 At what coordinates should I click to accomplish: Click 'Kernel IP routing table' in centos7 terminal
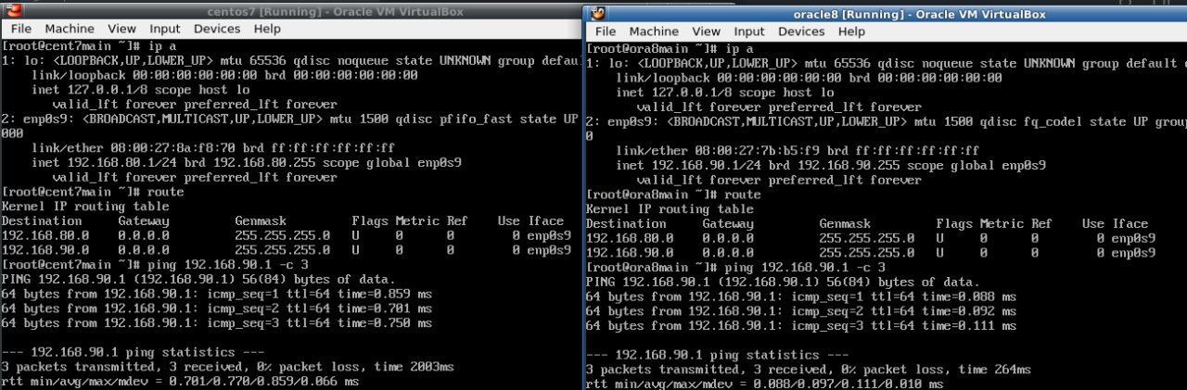coord(85,207)
